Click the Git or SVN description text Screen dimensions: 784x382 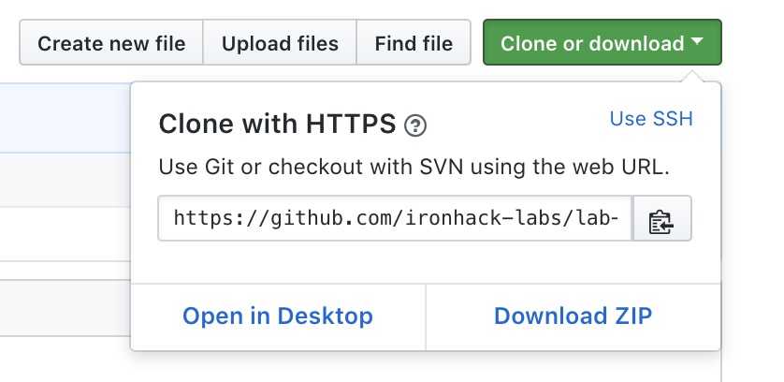pos(414,169)
